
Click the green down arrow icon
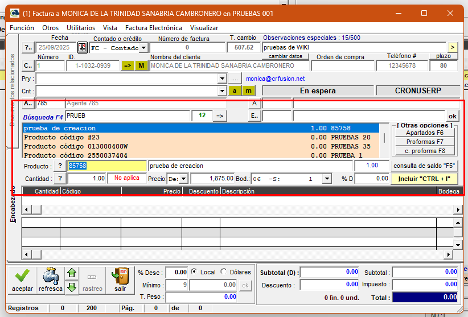(72, 287)
